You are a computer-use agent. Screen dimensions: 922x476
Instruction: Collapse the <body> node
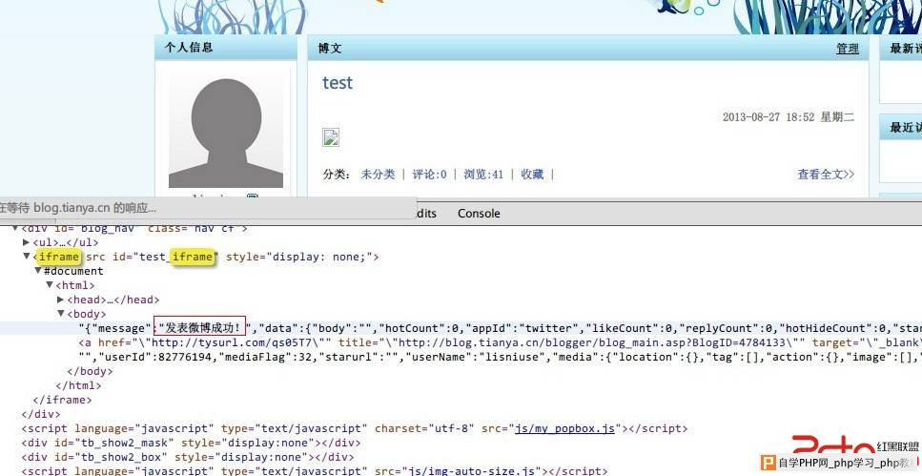61,314
